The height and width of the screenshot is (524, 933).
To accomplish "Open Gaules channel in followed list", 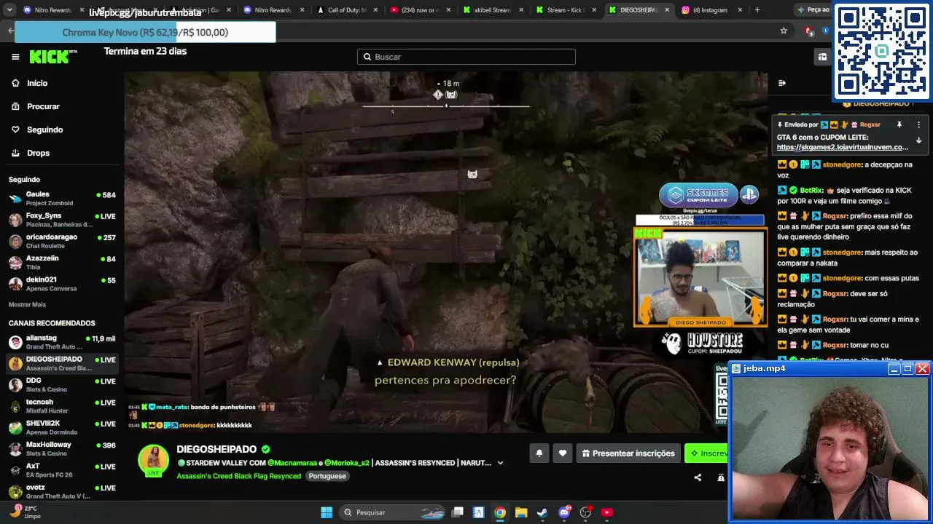I will pos(62,198).
